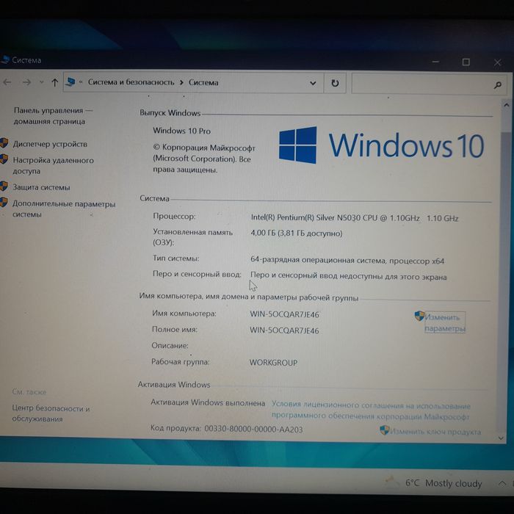The image size is (514, 514).
Task: Show hidden tray icons with the chevron
Action: click(502, 483)
